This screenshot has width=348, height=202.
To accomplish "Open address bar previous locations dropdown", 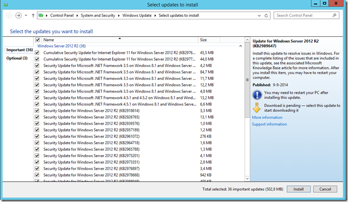I will point(259,16).
